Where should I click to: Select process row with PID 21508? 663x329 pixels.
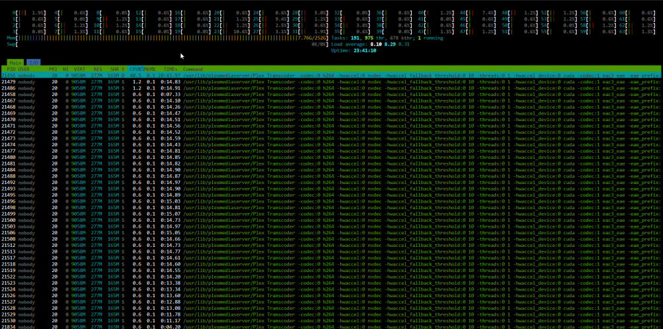331,238
